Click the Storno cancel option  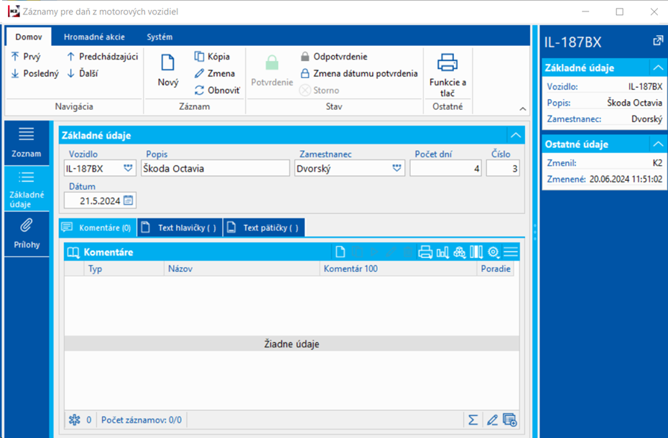pyautogui.click(x=319, y=90)
